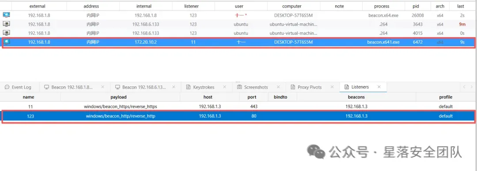Viewport: 477px width, 171px height.
Task: Click the last check-in value 9s
Action: pyautogui.click(x=462, y=42)
